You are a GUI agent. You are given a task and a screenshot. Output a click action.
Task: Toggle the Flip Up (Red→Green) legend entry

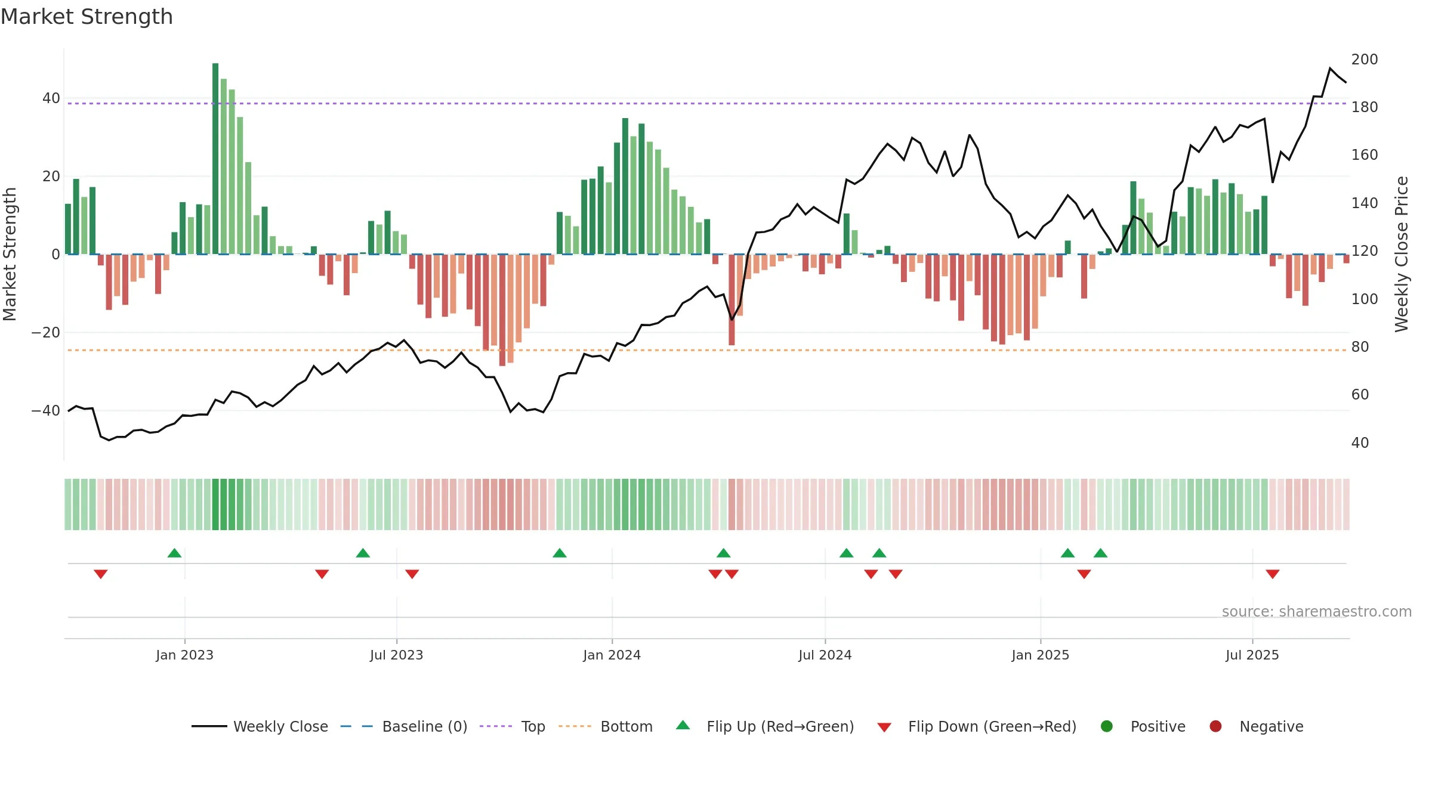click(765, 726)
